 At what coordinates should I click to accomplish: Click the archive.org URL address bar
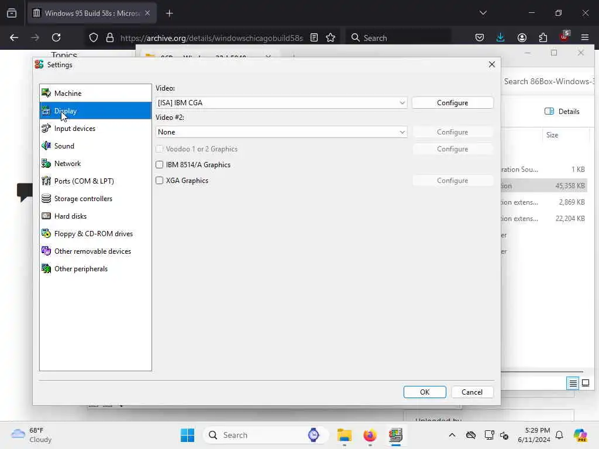tap(212, 38)
